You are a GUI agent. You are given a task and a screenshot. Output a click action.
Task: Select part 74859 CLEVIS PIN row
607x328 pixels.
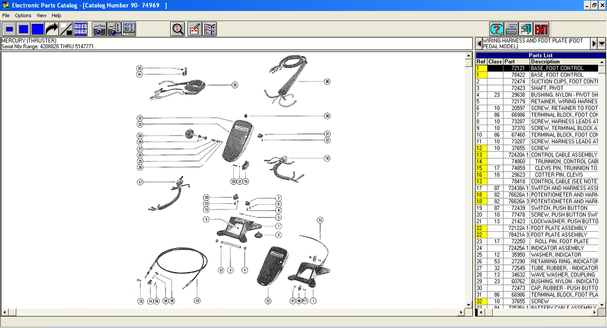[x=537, y=168]
